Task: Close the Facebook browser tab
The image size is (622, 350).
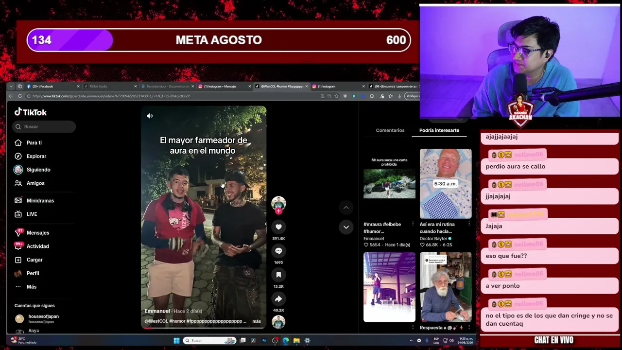Action: tap(78, 87)
